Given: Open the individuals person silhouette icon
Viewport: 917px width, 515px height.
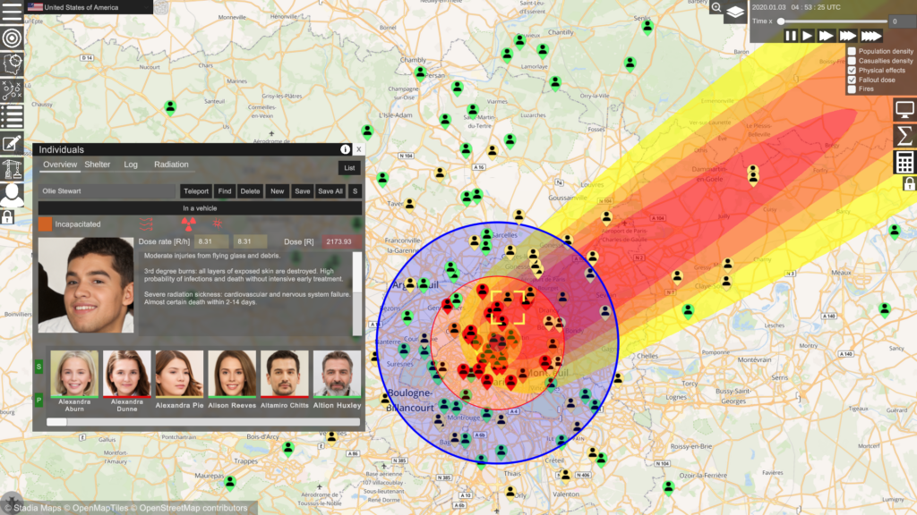Looking at the screenshot, I should point(13,194).
